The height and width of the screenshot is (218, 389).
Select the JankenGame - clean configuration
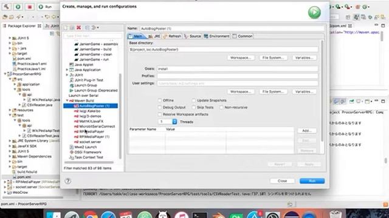[95, 54]
